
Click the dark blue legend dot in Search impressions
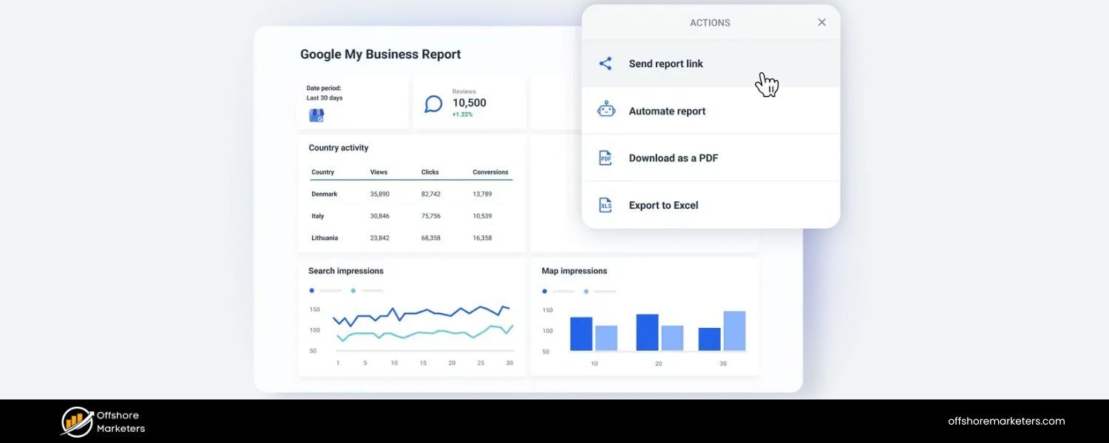click(x=312, y=291)
